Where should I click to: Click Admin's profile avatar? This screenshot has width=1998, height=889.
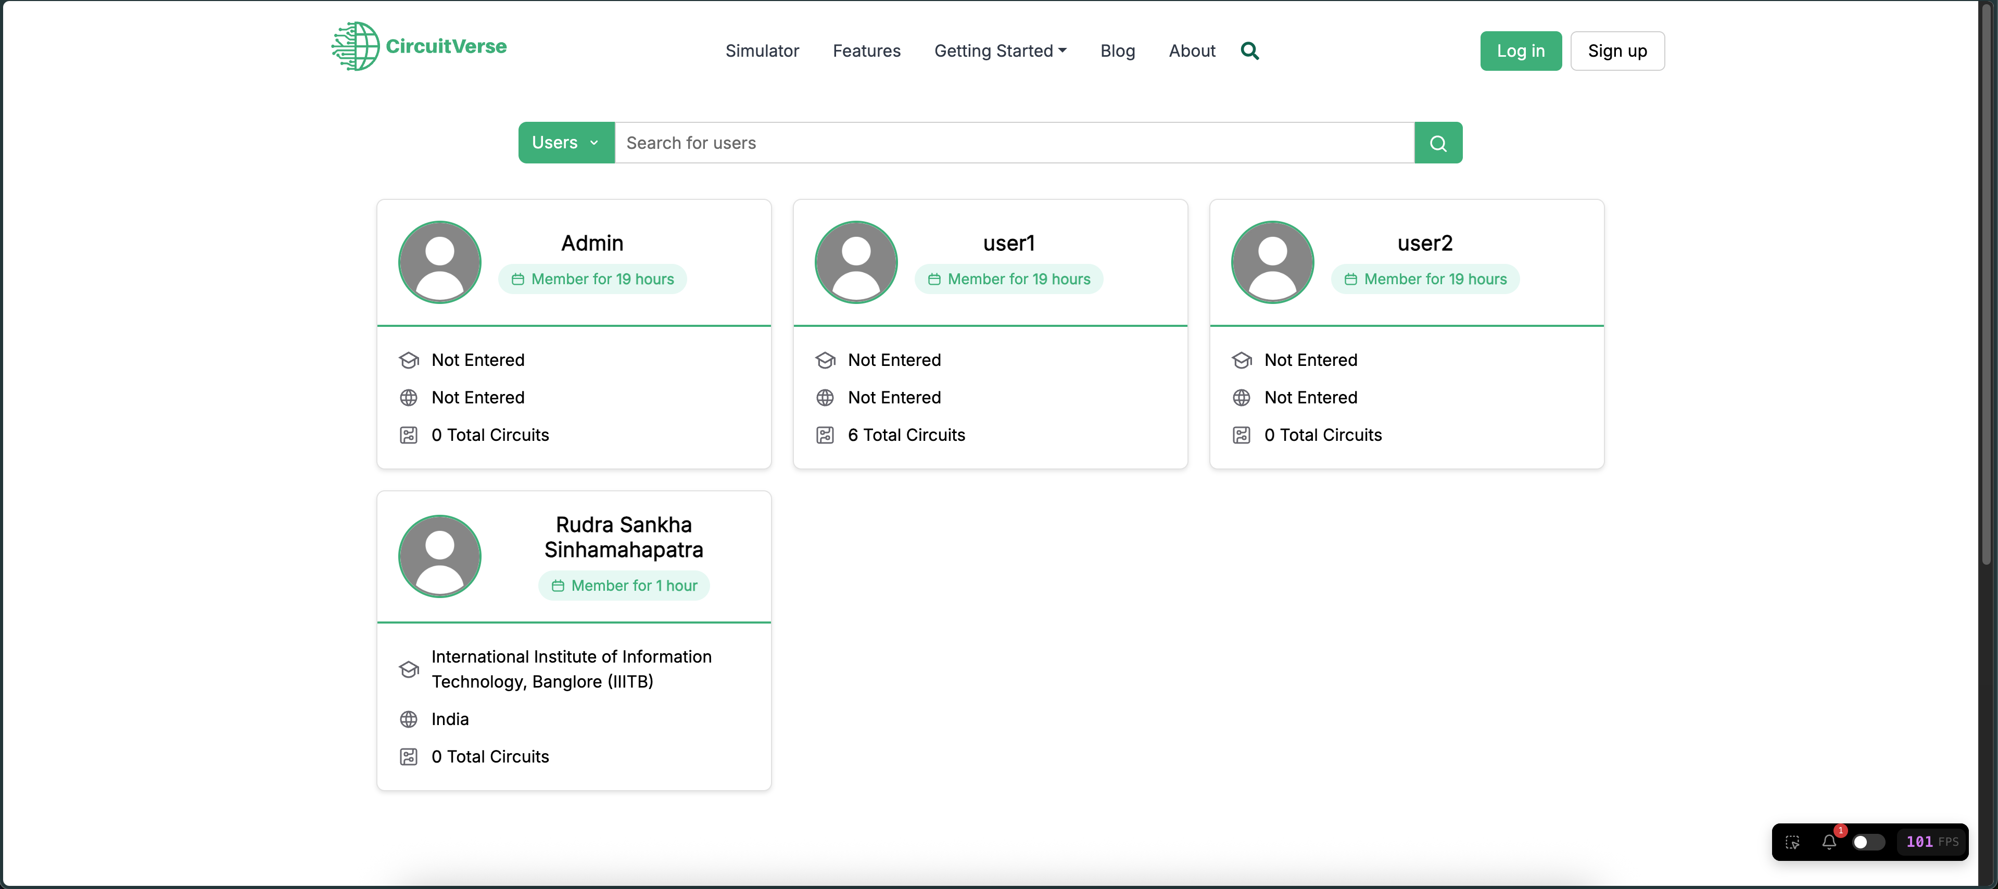point(439,261)
